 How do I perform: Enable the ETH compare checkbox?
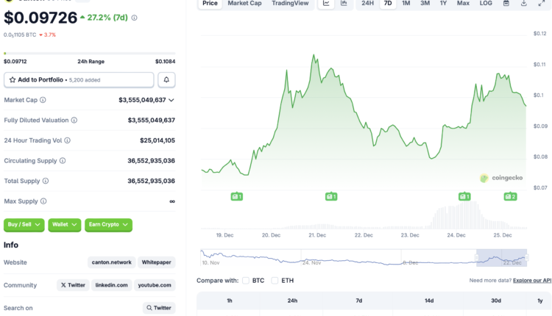click(275, 280)
